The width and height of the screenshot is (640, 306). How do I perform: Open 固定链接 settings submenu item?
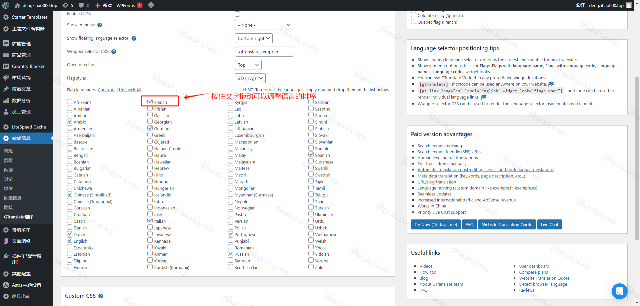(13, 198)
